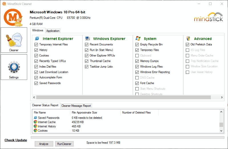This screenshot has width=228, height=149.
Task: Click Chrome icon beside Internet History
Action: coord(35,126)
